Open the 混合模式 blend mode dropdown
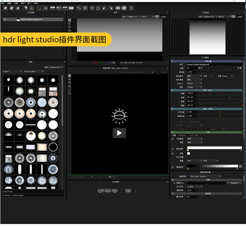Screen dimensions: 246x227 click(x=195, y=76)
